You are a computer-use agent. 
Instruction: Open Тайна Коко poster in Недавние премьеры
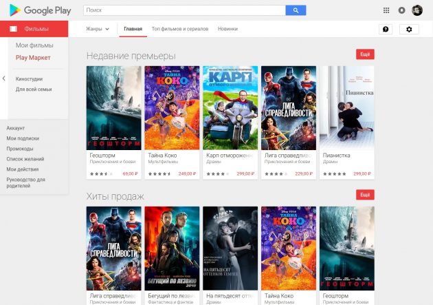click(172, 108)
